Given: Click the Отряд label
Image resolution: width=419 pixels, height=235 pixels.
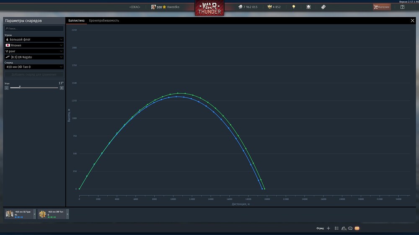Looking at the screenshot, I should click(x=320, y=228).
